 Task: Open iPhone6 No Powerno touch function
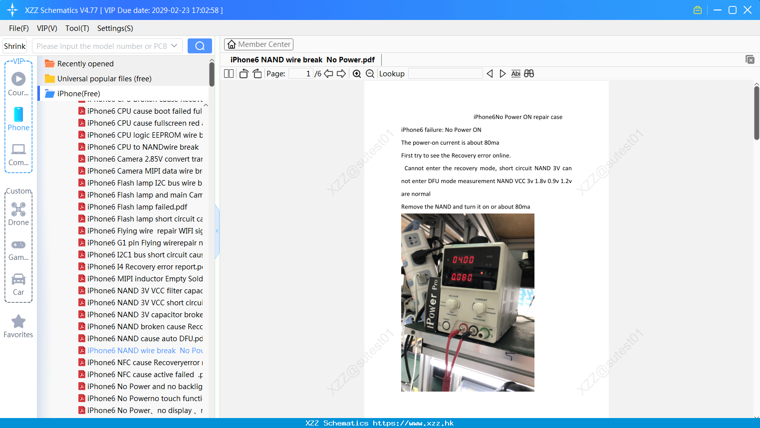140,398
